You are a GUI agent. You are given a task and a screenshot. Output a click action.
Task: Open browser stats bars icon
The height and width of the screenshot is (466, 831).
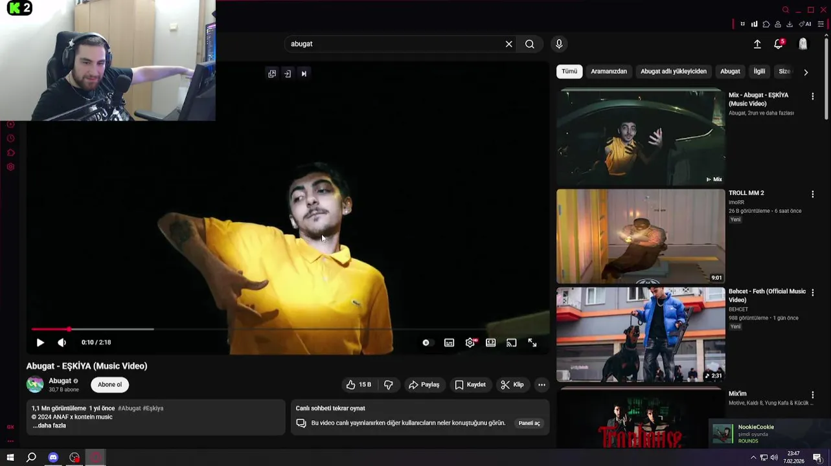pos(754,24)
